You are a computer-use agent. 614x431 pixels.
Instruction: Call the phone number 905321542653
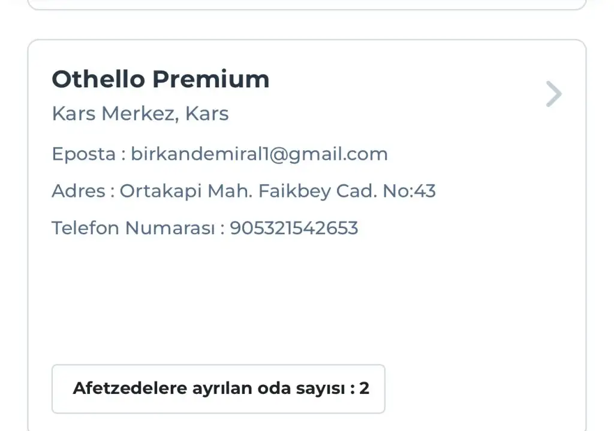pyautogui.click(x=294, y=228)
